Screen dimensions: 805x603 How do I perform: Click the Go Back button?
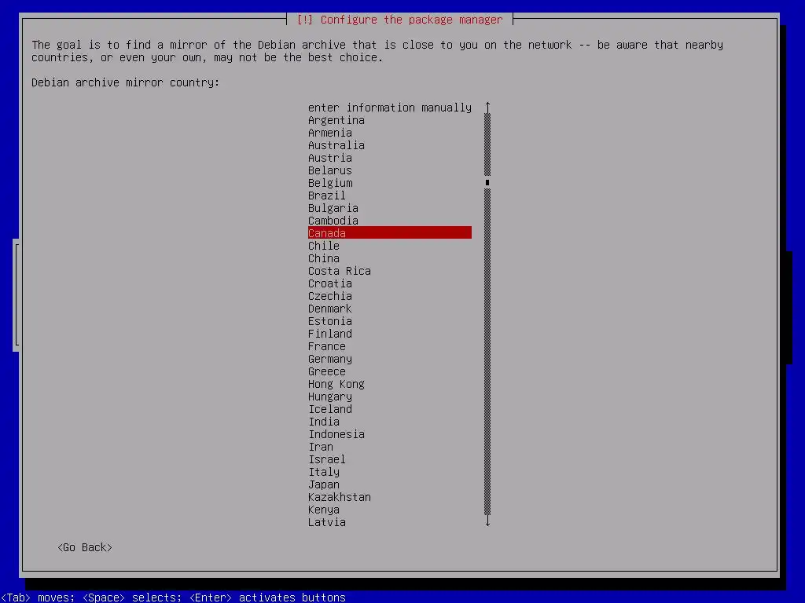[x=85, y=547]
